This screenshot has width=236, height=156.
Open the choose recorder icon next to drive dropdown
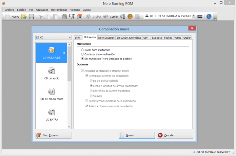pyautogui.click(x=200, y=16)
